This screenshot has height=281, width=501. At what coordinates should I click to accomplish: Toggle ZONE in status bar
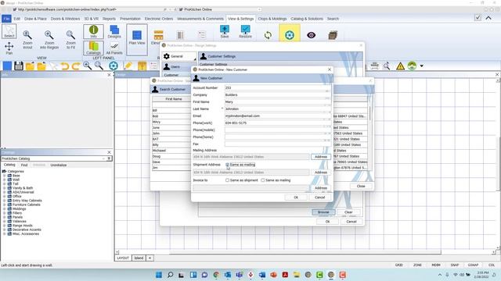417,265
